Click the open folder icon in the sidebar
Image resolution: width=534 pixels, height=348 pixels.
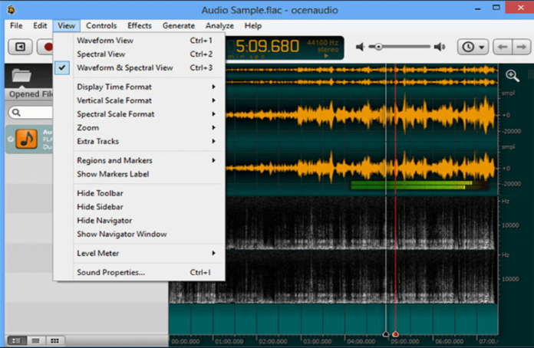click(22, 76)
